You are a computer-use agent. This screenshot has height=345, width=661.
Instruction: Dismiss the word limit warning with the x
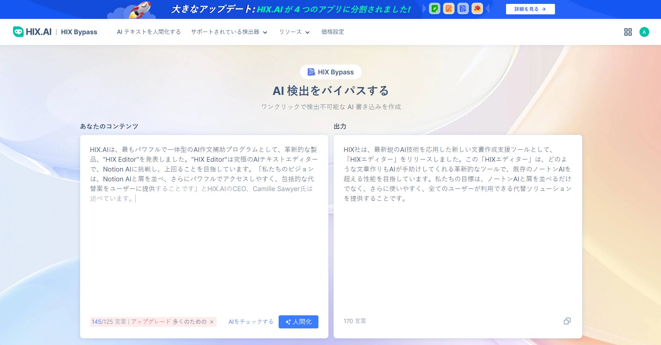point(212,322)
